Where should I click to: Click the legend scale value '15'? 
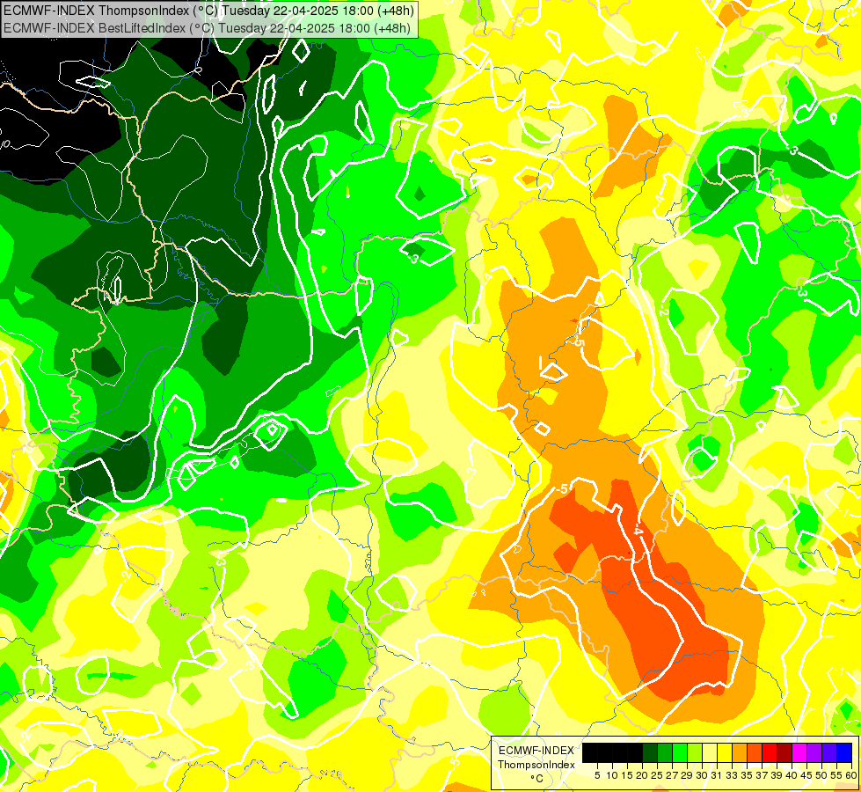point(627,775)
